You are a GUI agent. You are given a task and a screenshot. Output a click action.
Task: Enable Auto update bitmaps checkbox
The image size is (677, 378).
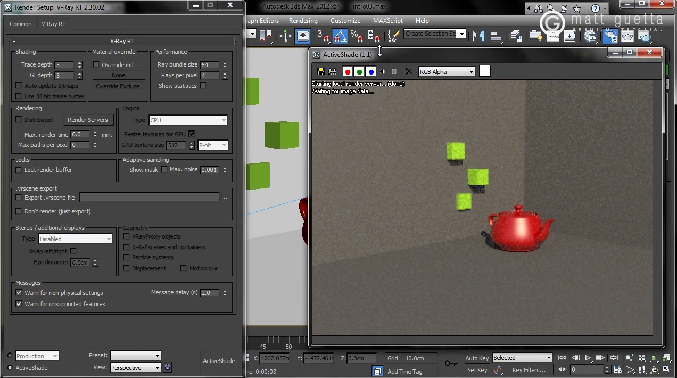pos(19,86)
